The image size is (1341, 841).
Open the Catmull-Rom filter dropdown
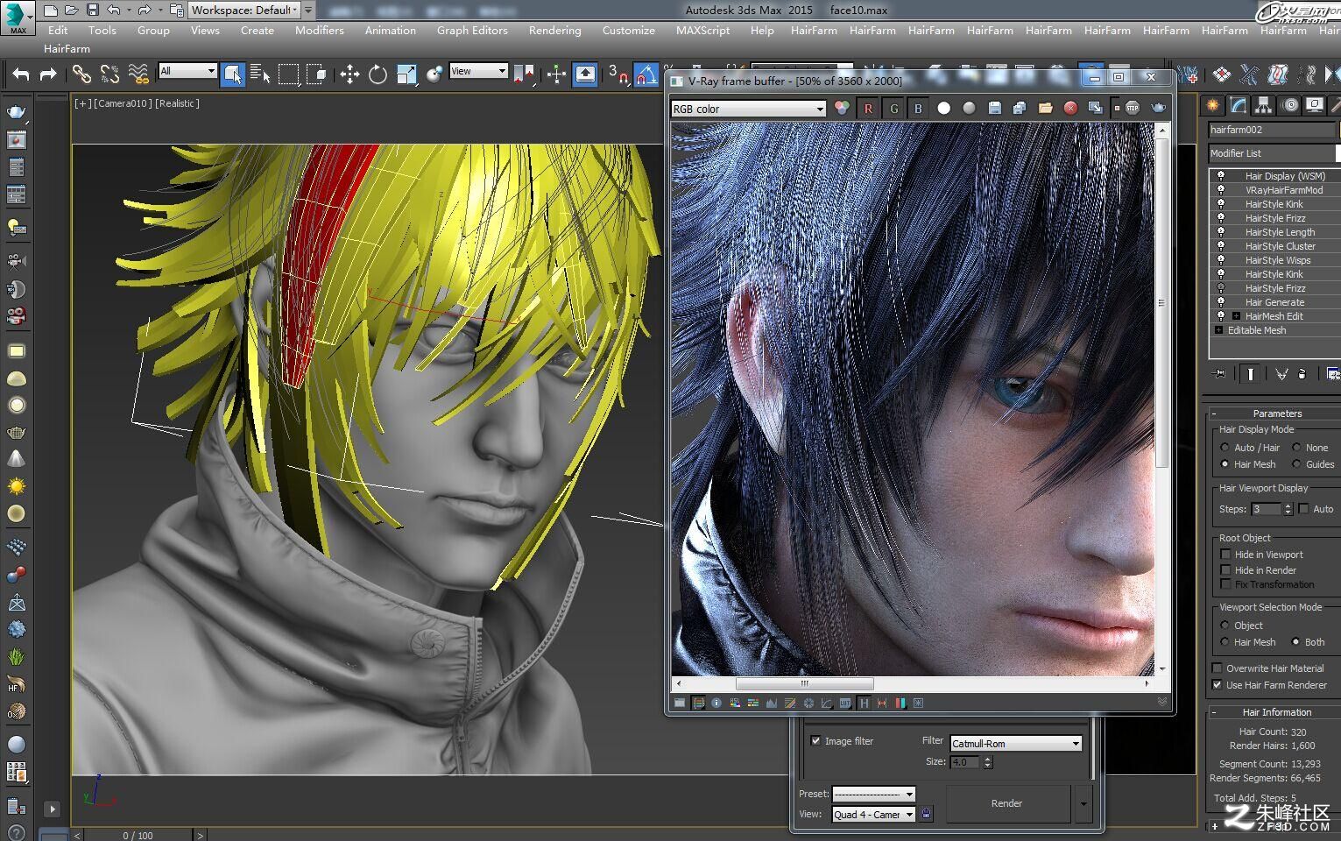point(1016,743)
